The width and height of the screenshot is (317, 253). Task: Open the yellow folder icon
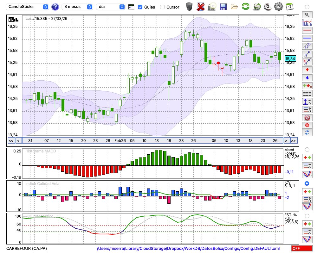coord(234,7)
